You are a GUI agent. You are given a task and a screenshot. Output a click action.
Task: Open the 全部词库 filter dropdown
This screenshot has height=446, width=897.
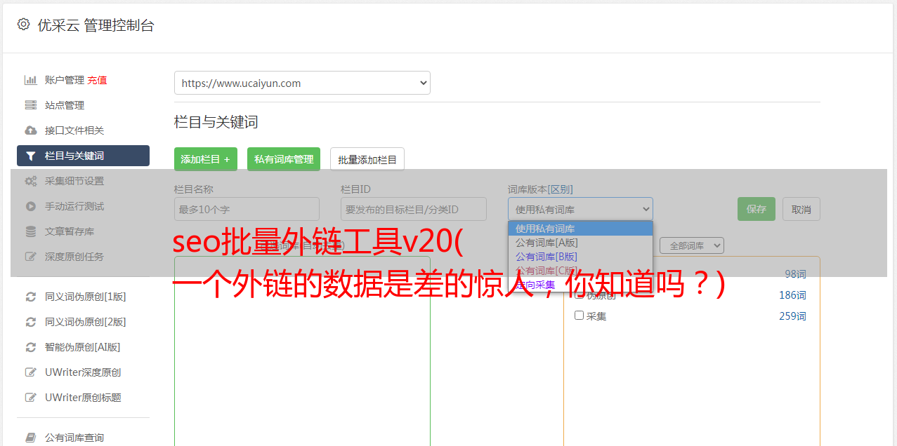(692, 245)
